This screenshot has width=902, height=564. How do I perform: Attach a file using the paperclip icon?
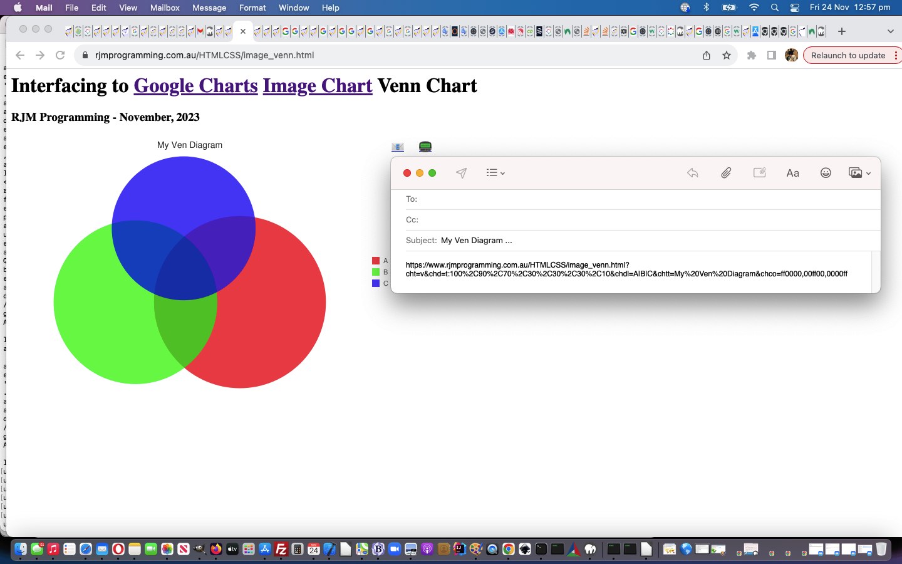pyautogui.click(x=726, y=173)
